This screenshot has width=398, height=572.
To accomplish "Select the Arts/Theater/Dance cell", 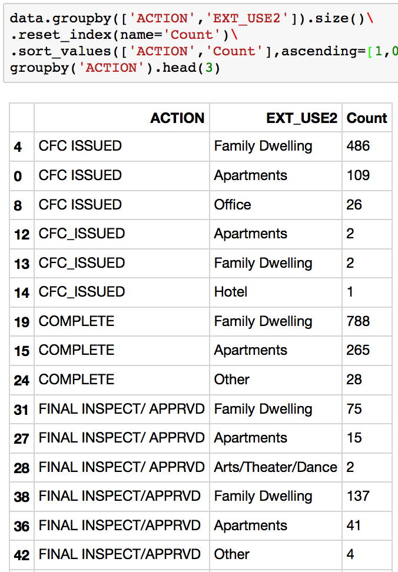I will click(x=276, y=467).
